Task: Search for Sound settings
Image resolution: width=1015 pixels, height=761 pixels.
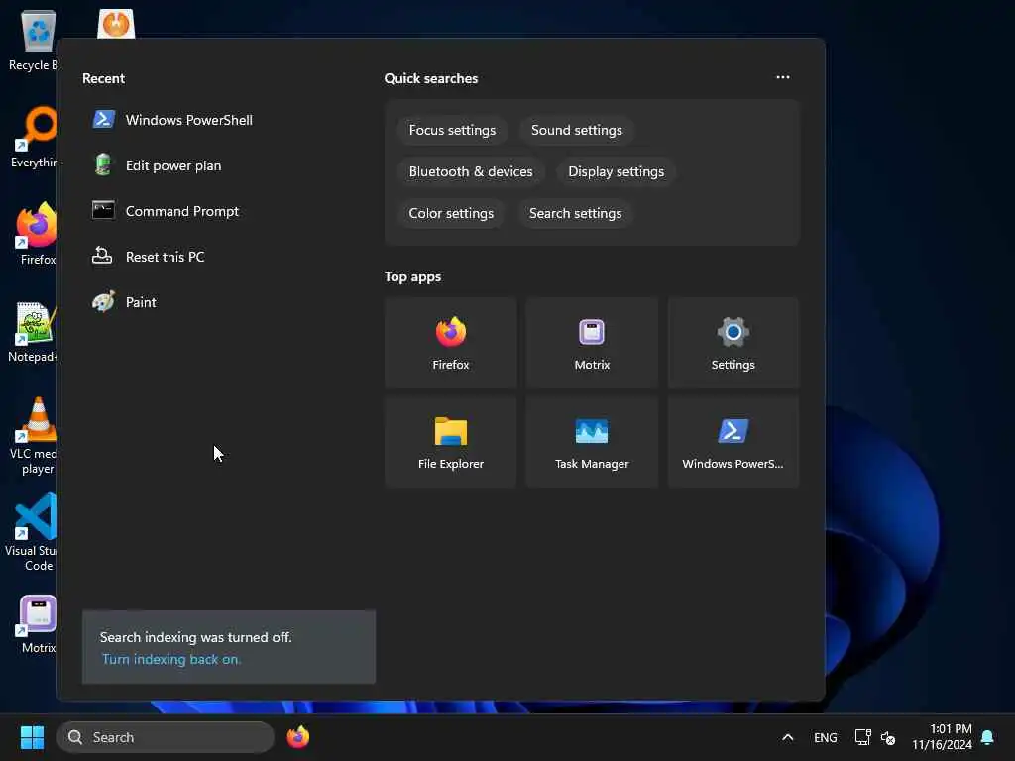Action: click(576, 130)
